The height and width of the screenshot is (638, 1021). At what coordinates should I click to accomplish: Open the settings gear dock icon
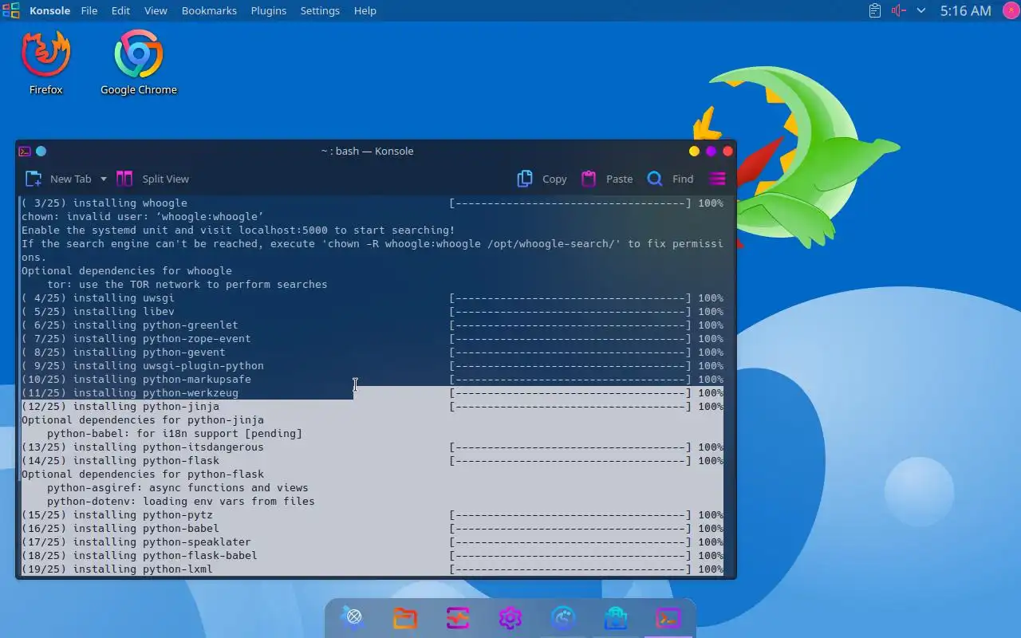click(x=510, y=617)
